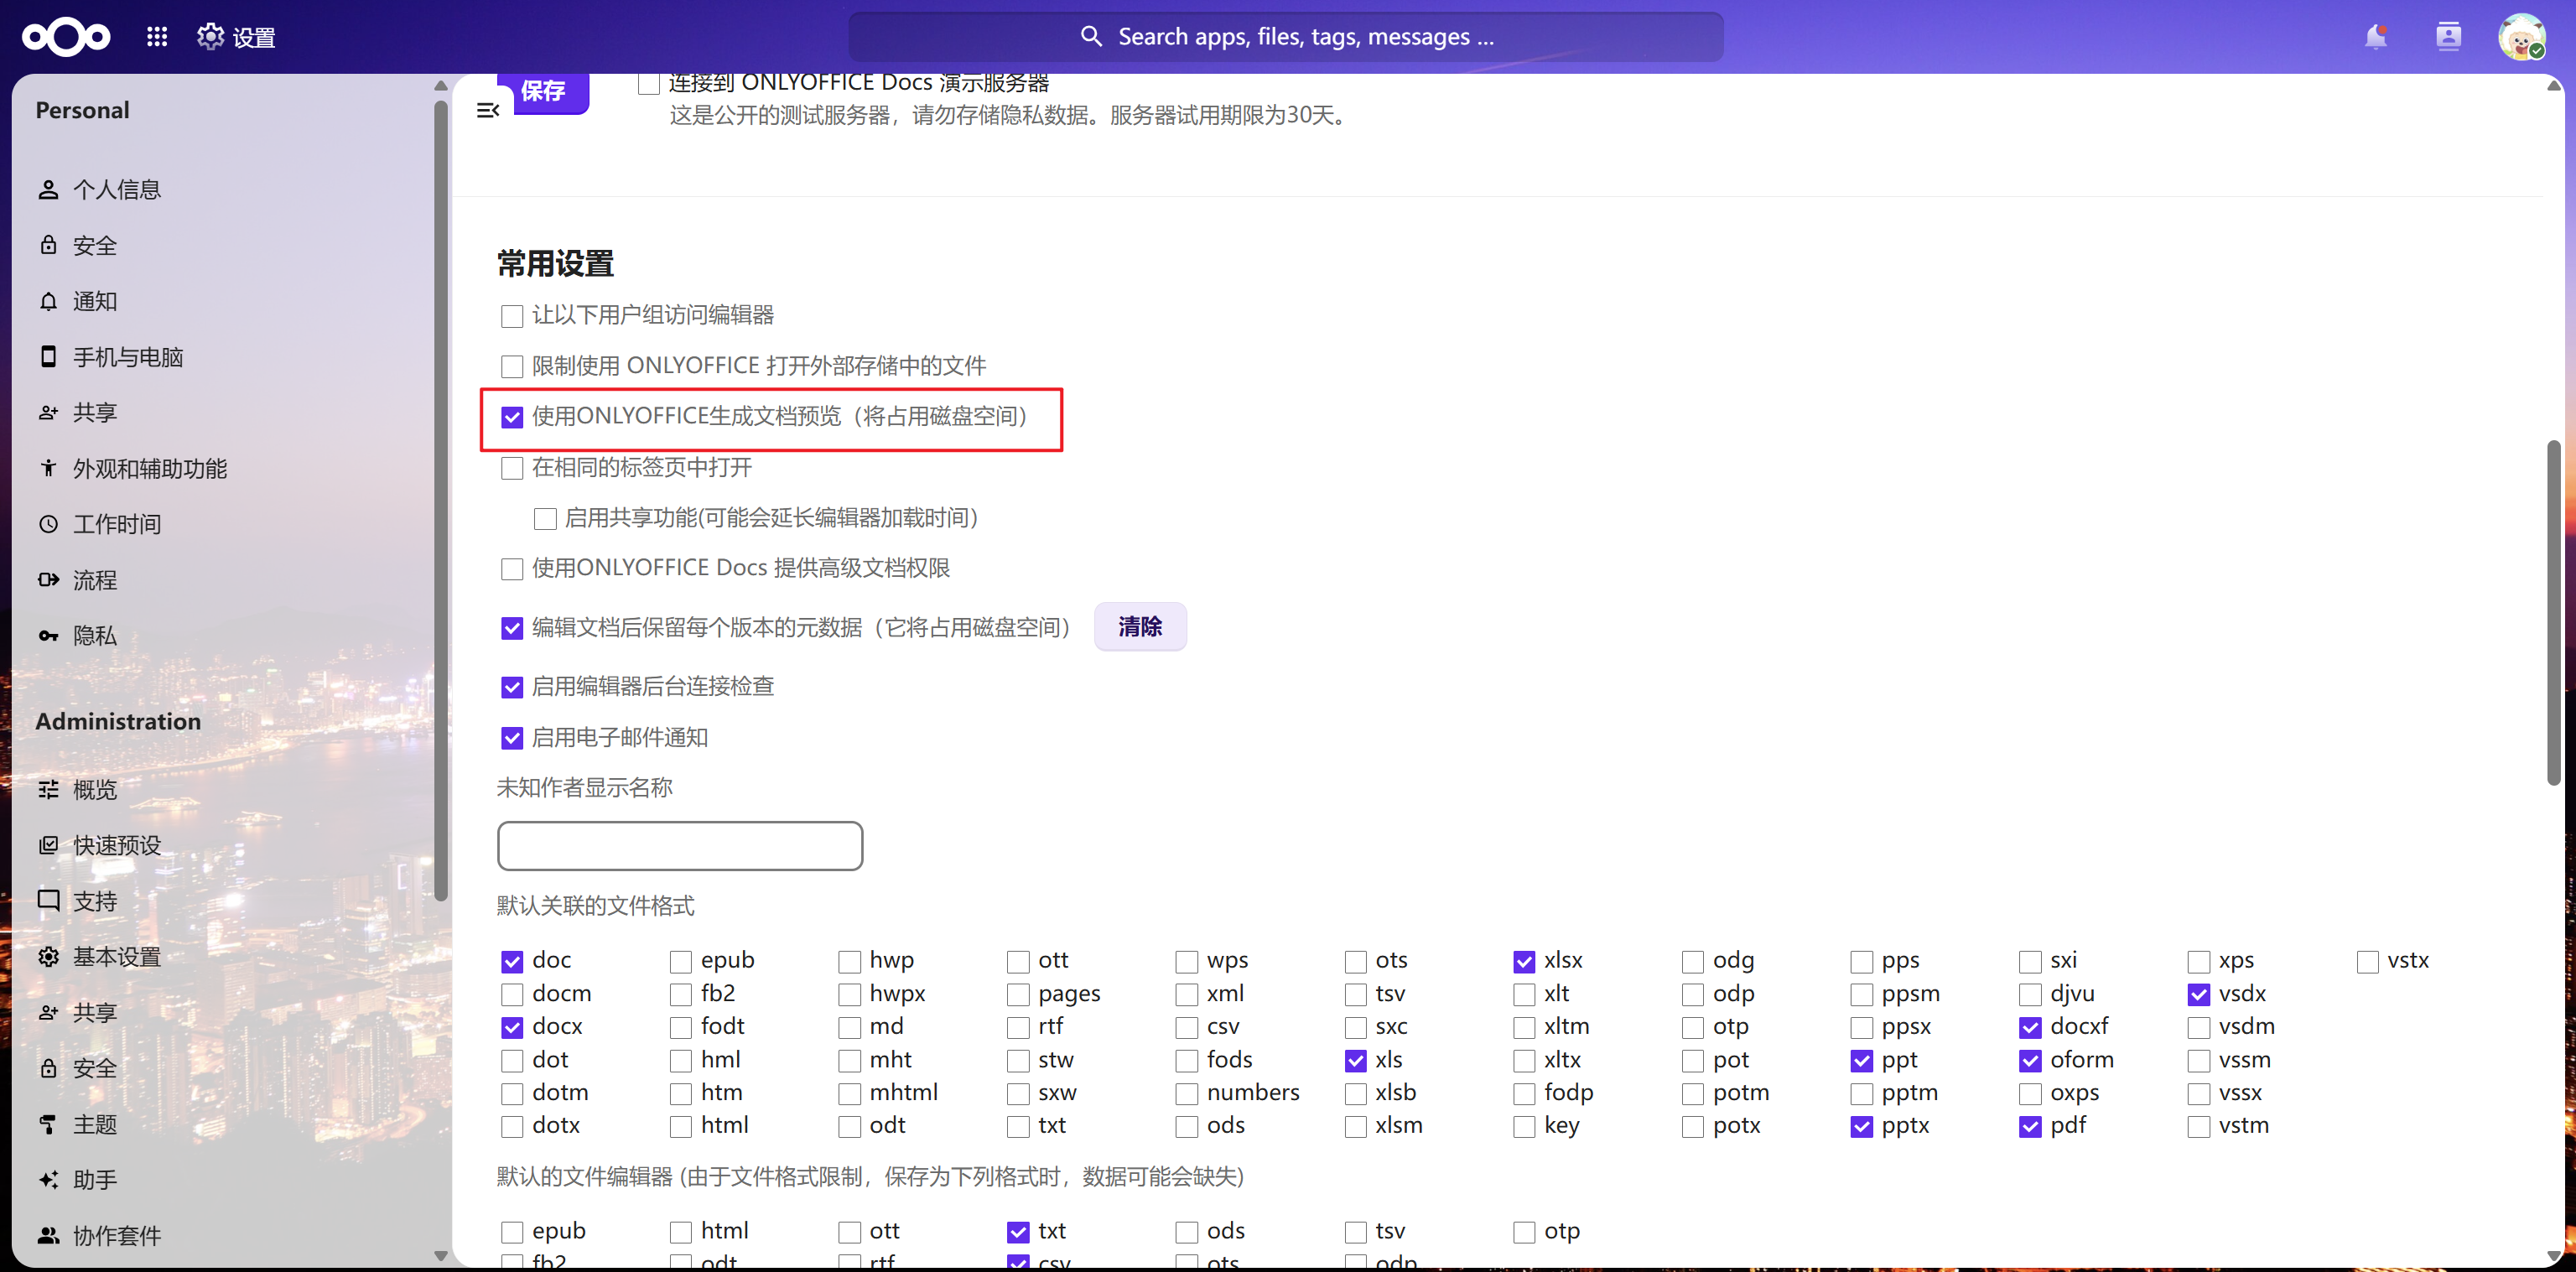Open the user avatar menu
Image resolution: width=2576 pixels, height=1272 pixels.
tap(2521, 37)
